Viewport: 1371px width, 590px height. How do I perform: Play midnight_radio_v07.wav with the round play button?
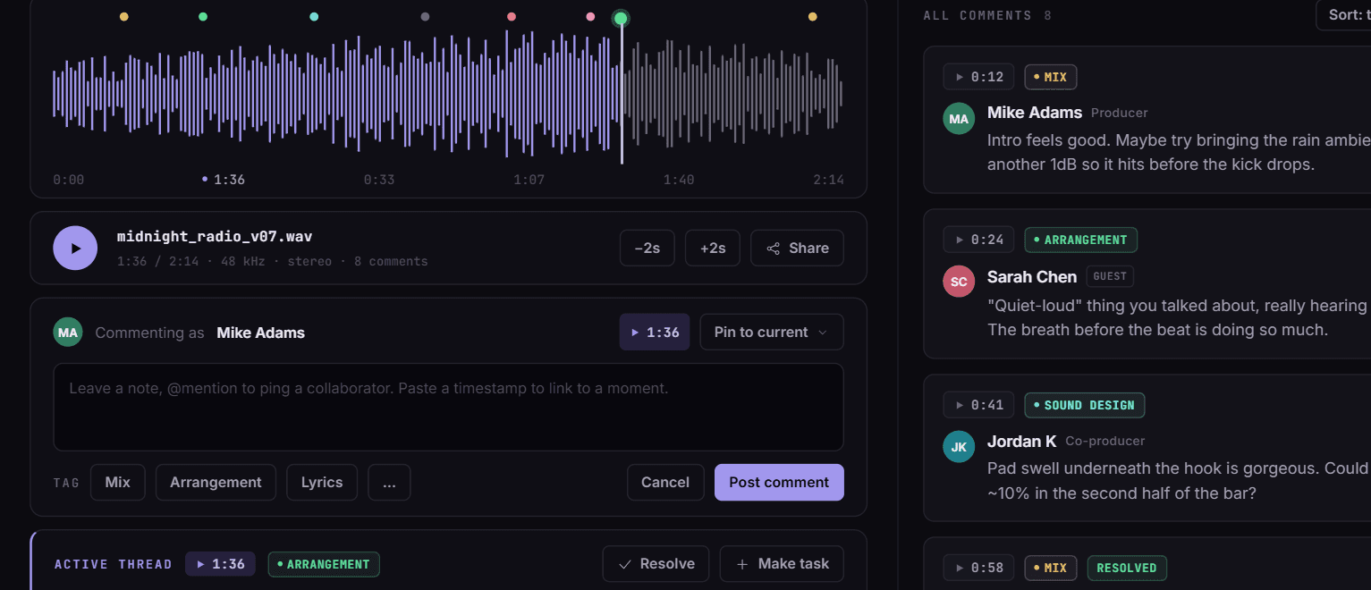pos(75,248)
